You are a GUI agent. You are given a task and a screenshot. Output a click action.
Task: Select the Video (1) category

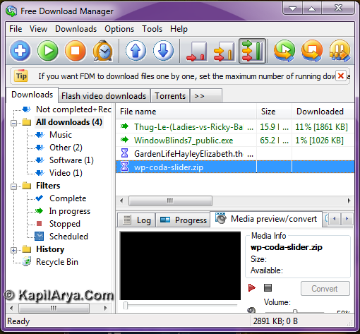click(x=66, y=173)
